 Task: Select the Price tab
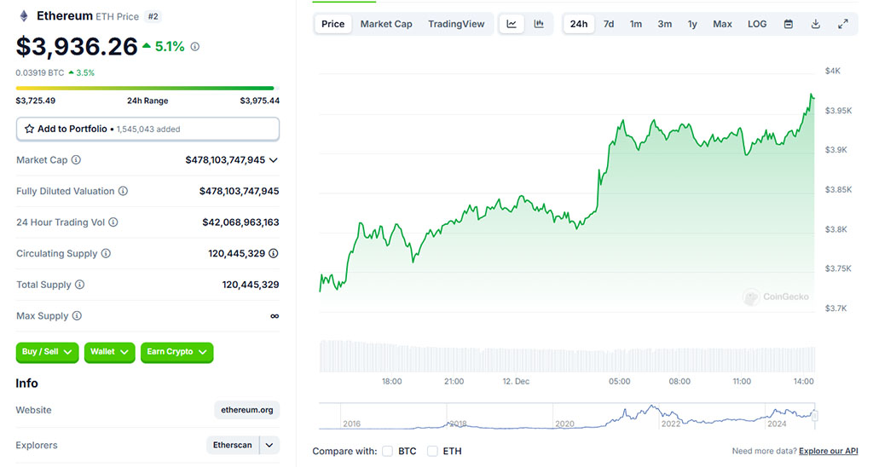(333, 24)
